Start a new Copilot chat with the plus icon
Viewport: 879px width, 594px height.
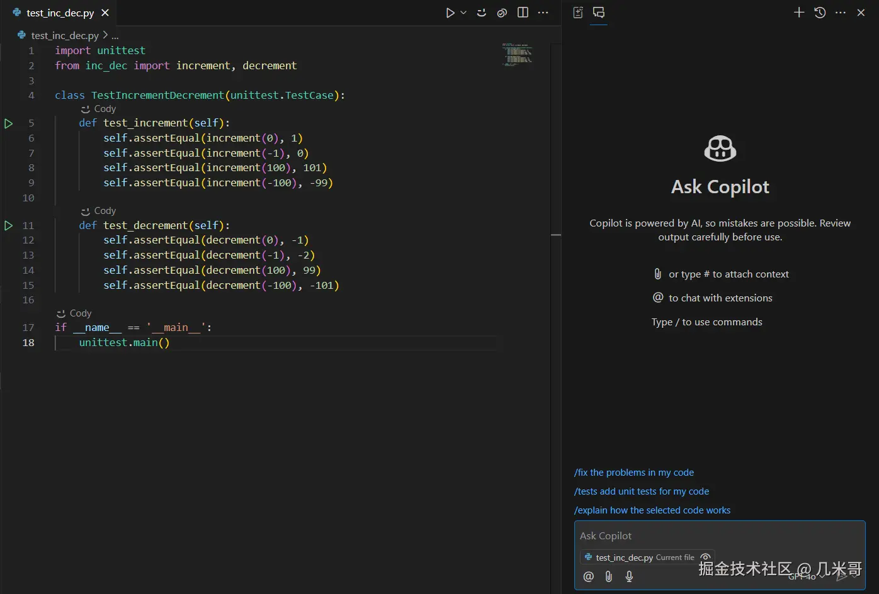(798, 12)
